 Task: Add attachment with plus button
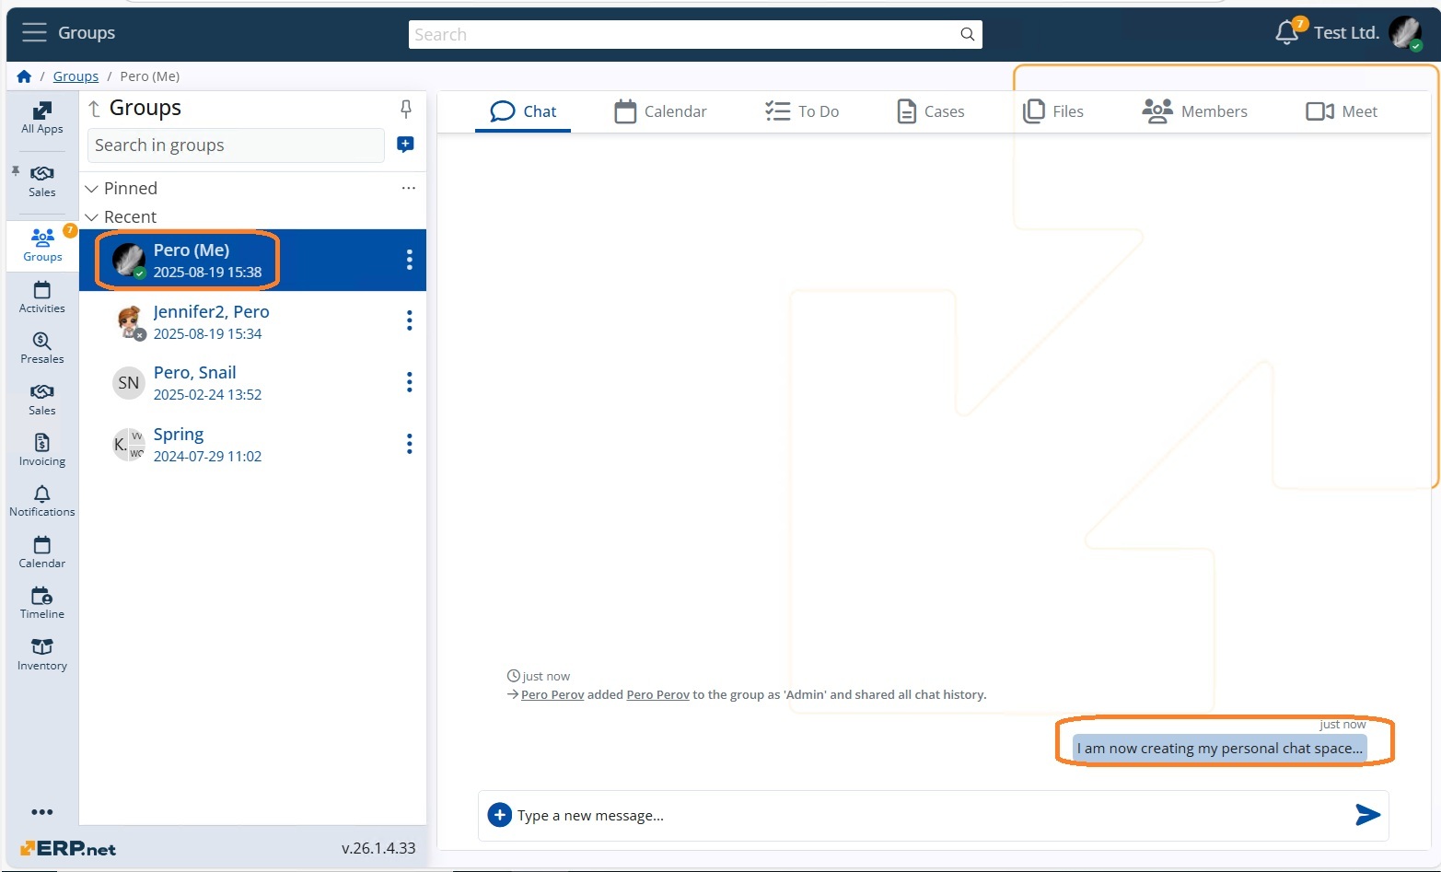point(499,815)
